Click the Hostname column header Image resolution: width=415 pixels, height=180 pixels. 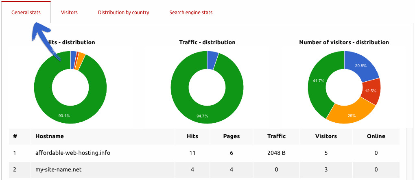tap(49, 136)
